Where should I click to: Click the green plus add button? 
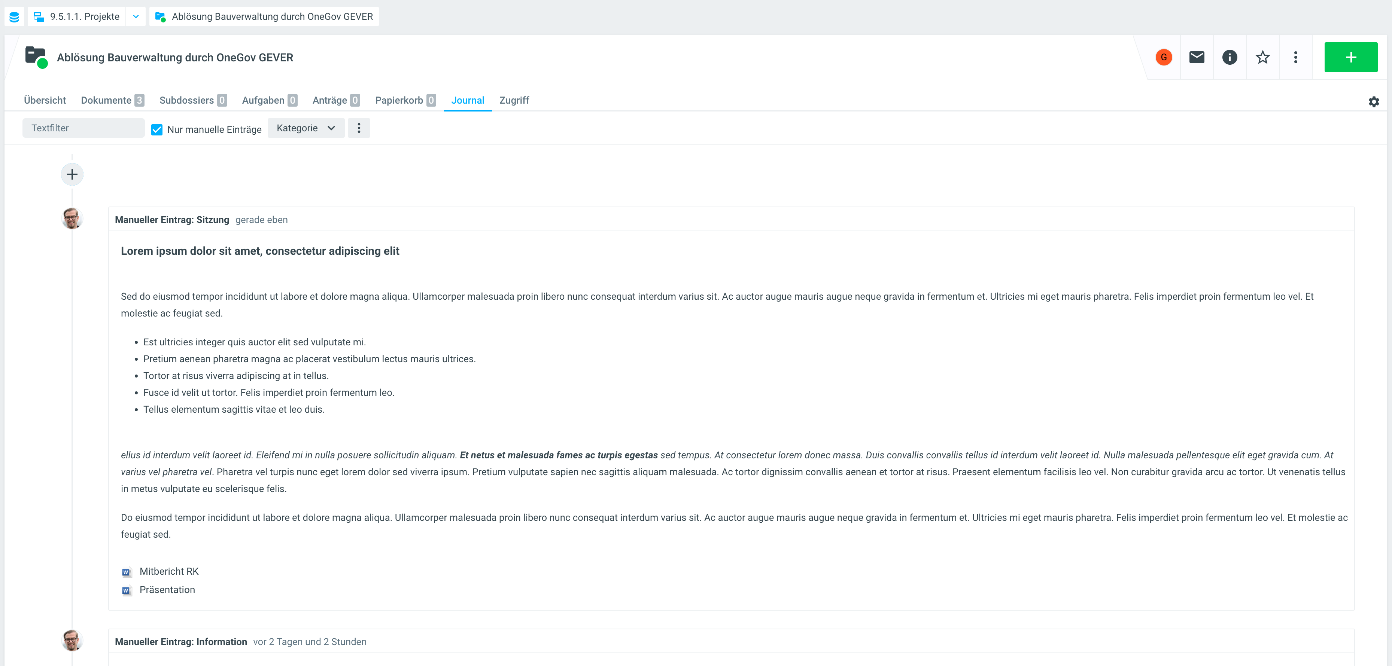point(1350,57)
